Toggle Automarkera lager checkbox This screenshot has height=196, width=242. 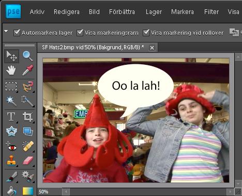click(17, 33)
